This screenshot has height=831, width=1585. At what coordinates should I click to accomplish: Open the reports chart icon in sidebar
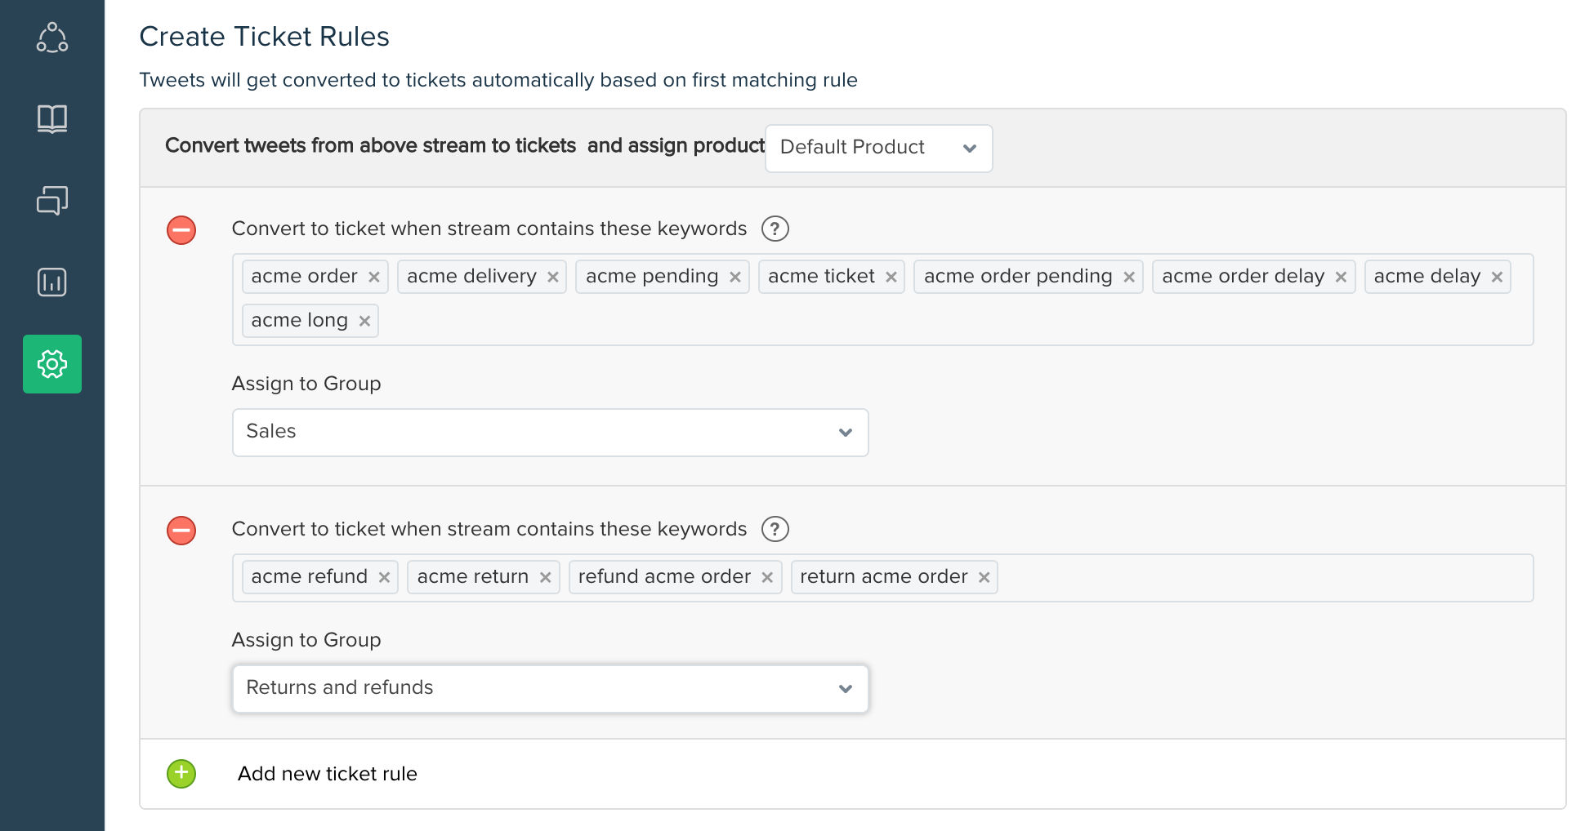52,282
